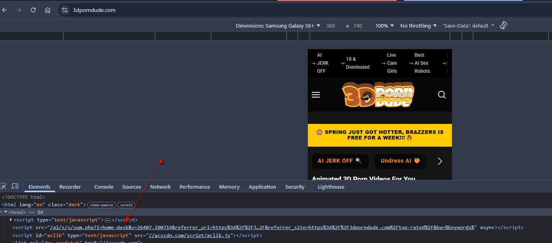
Task: Show next category with the right chevron
Action: coord(440,161)
